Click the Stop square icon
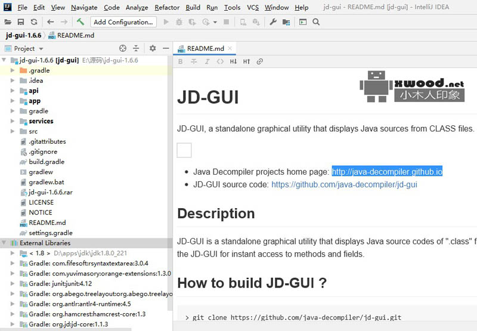 pos(227,22)
